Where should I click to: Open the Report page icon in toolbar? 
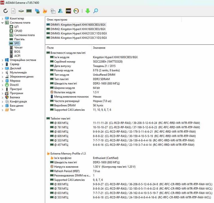coord(13,11)
